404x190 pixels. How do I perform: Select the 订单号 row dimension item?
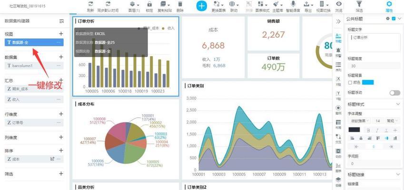pos(34,123)
